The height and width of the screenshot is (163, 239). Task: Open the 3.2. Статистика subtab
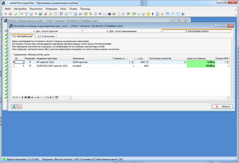pyautogui.click(x=46, y=36)
